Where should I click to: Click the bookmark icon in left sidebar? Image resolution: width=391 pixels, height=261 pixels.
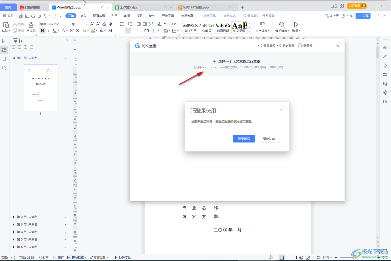pyautogui.click(x=4, y=59)
